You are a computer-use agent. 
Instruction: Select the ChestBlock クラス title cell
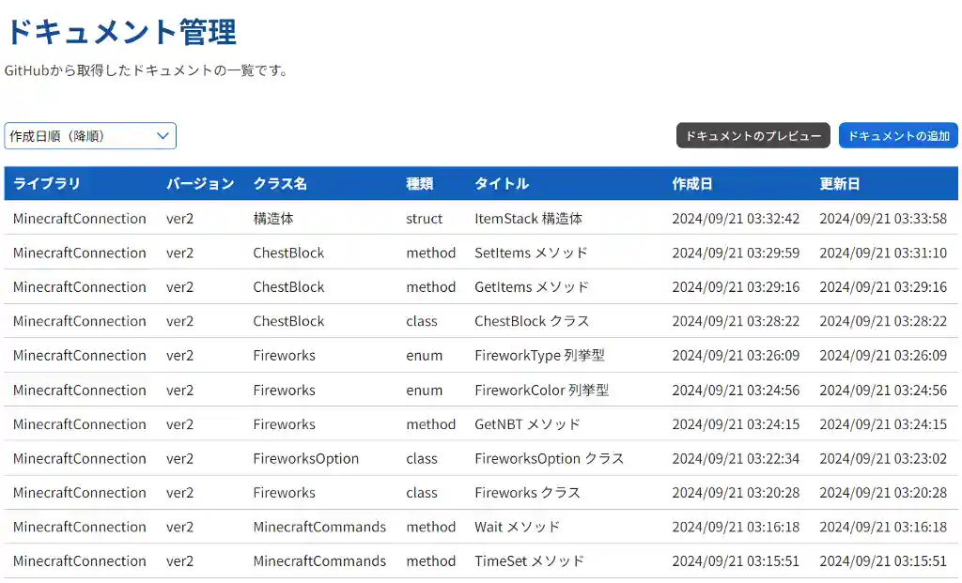click(x=532, y=321)
